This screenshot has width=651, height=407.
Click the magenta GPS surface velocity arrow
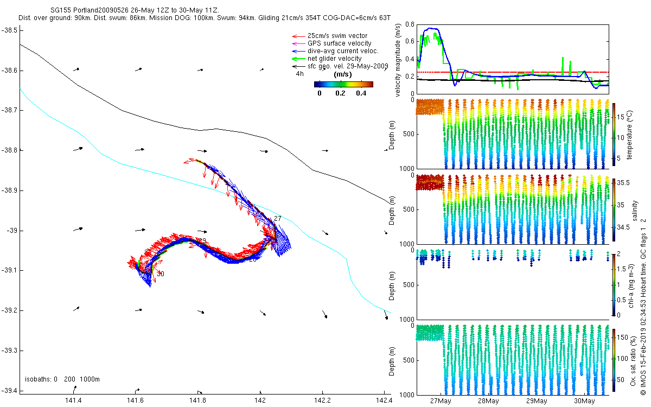click(x=298, y=43)
